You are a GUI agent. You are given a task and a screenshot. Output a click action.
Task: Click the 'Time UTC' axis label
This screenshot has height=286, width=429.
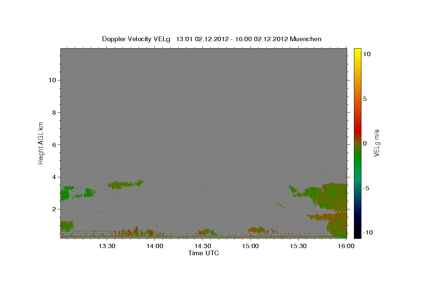203,253
